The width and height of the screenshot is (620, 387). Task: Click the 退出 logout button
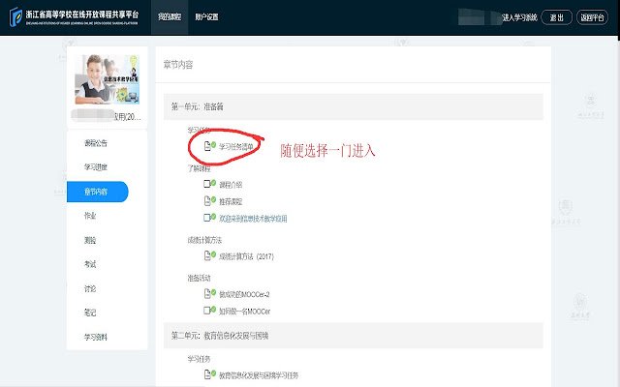556,17
